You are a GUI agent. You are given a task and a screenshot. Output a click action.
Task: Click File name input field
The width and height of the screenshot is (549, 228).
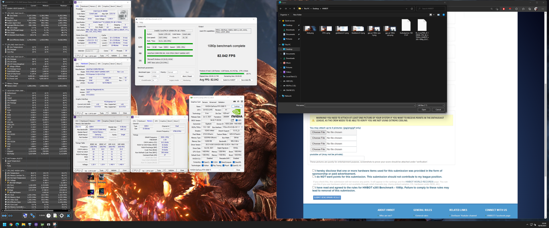coord(360,105)
